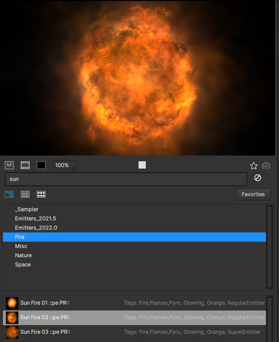Open the 100% zoom dropdown
Viewport: 279px width, 342px height.
coord(65,165)
